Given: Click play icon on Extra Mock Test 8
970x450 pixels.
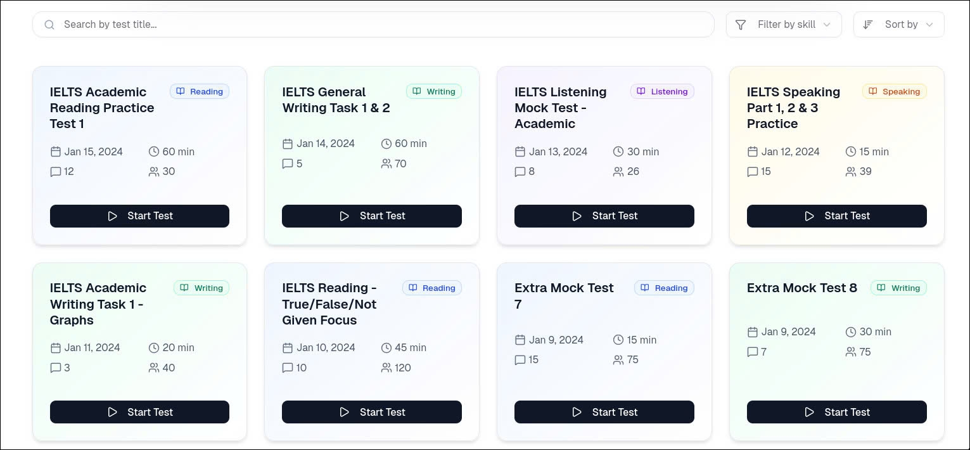Looking at the screenshot, I should click(809, 412).
